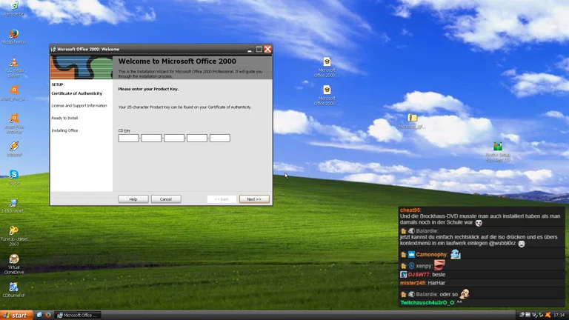Minimize the Office 2000 setup window
This screenshot has width=569, height=320.
(249, 49)
